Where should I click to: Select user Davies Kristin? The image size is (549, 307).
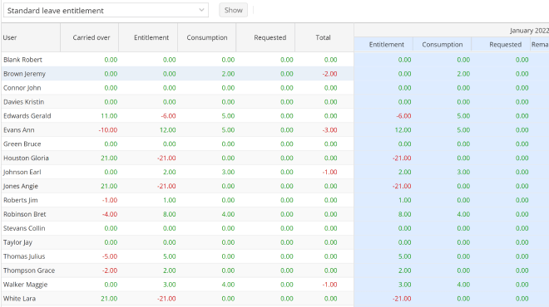coord(24,102)
